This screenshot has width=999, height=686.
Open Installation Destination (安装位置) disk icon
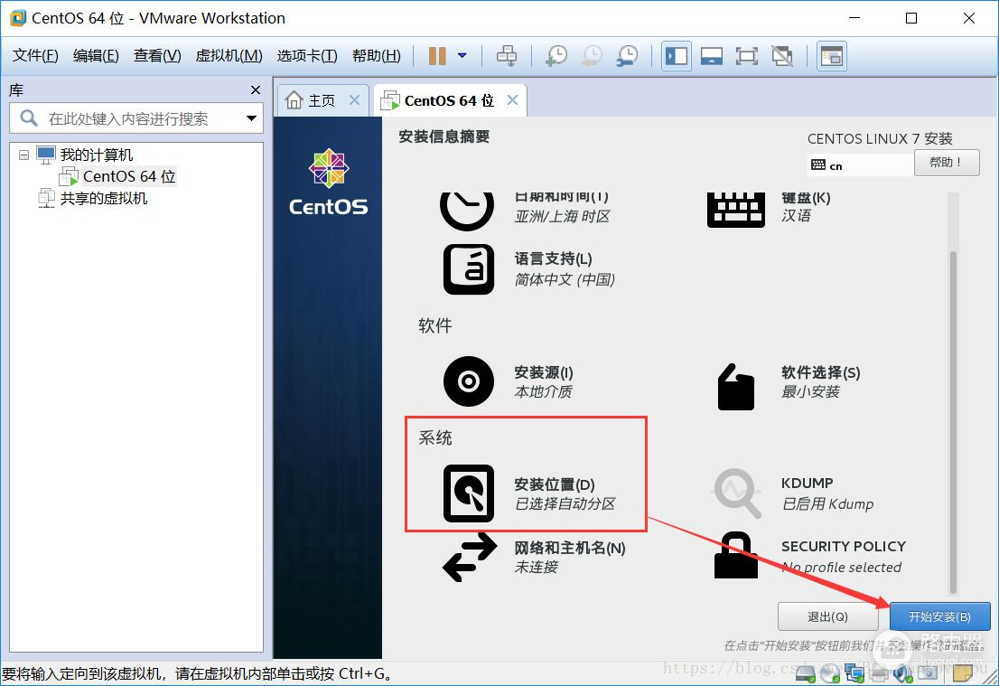pyautogui.click(x=468, y=493)
